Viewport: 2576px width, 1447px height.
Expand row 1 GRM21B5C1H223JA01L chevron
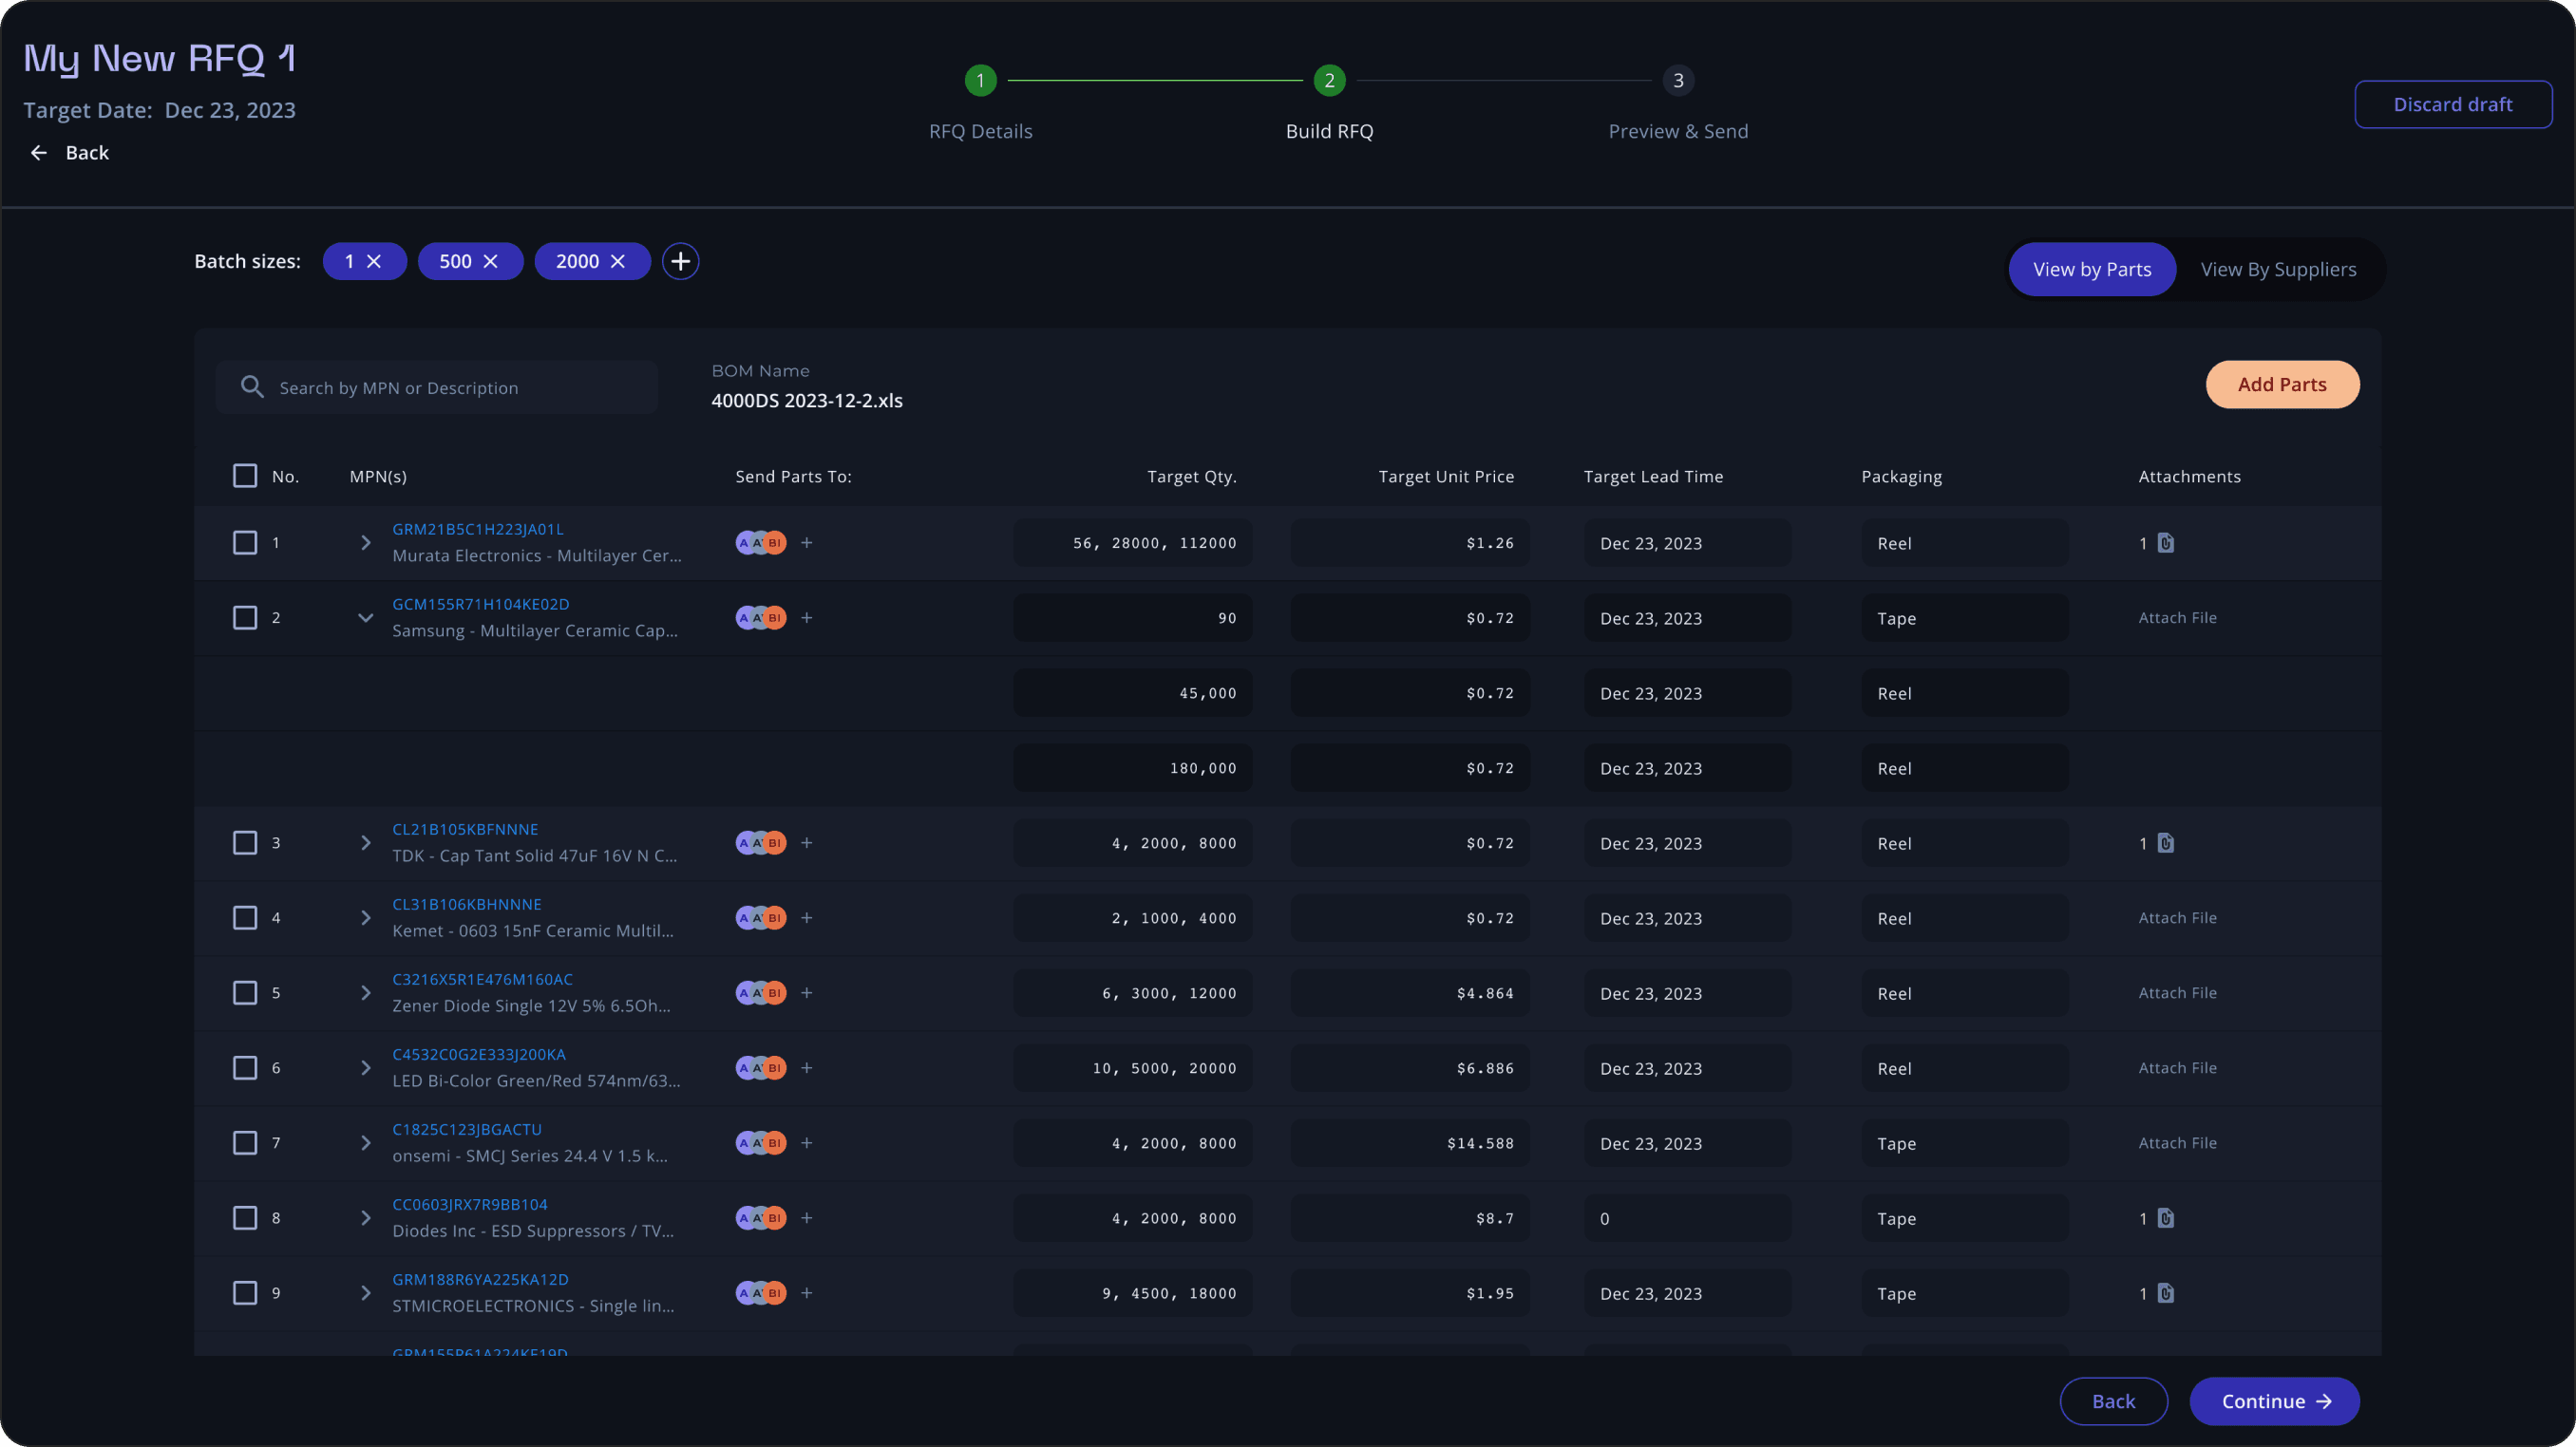[x=365, y=543]
